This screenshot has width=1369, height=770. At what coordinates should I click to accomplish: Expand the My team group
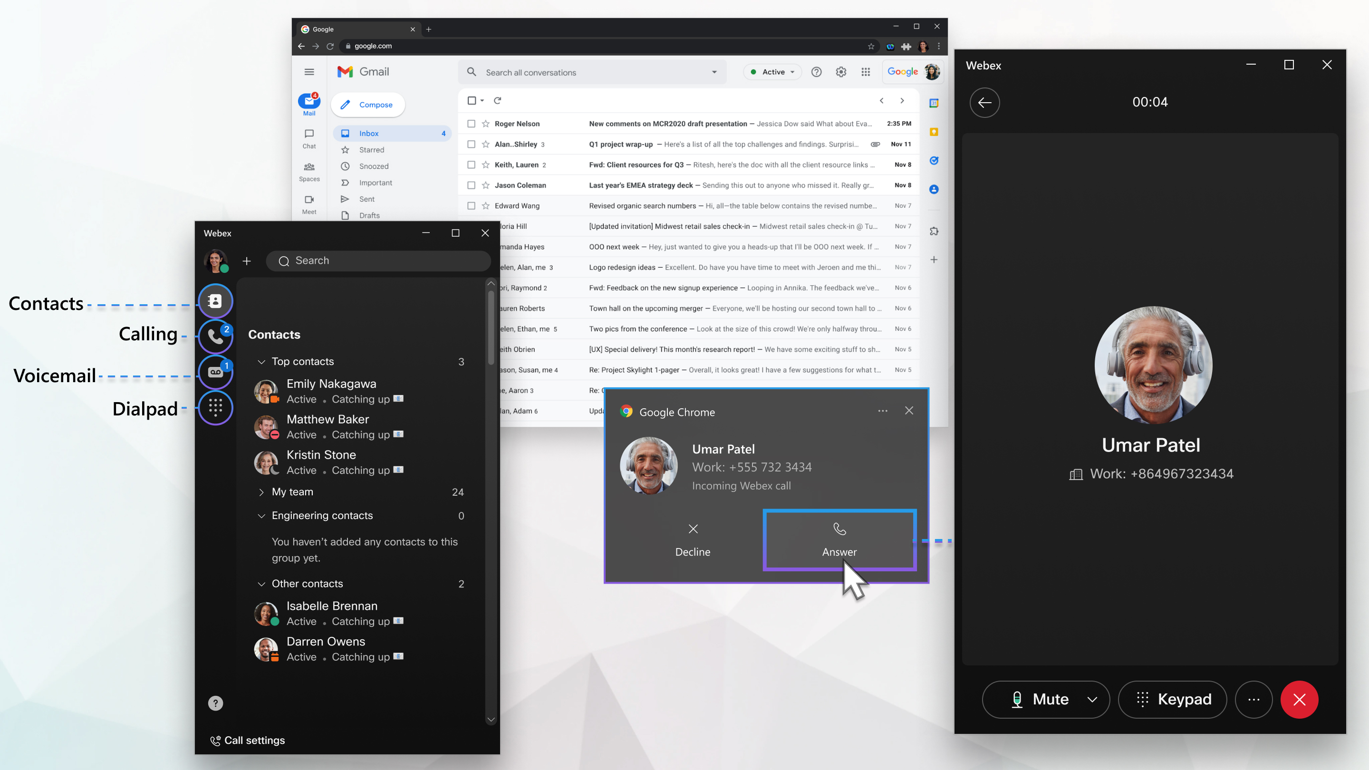pos(261,492)
